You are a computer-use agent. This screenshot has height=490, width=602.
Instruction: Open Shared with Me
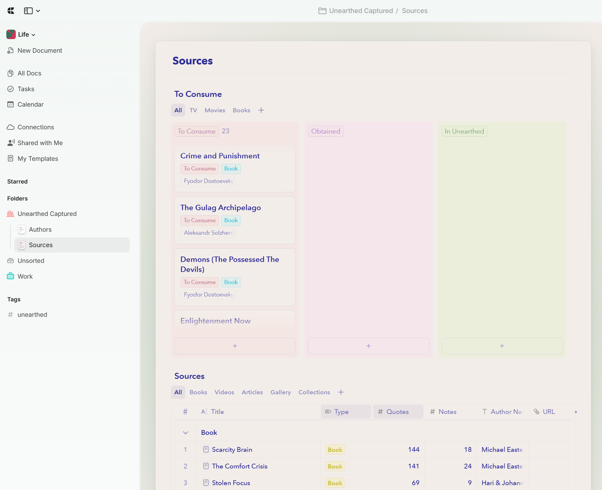(40, 143)
